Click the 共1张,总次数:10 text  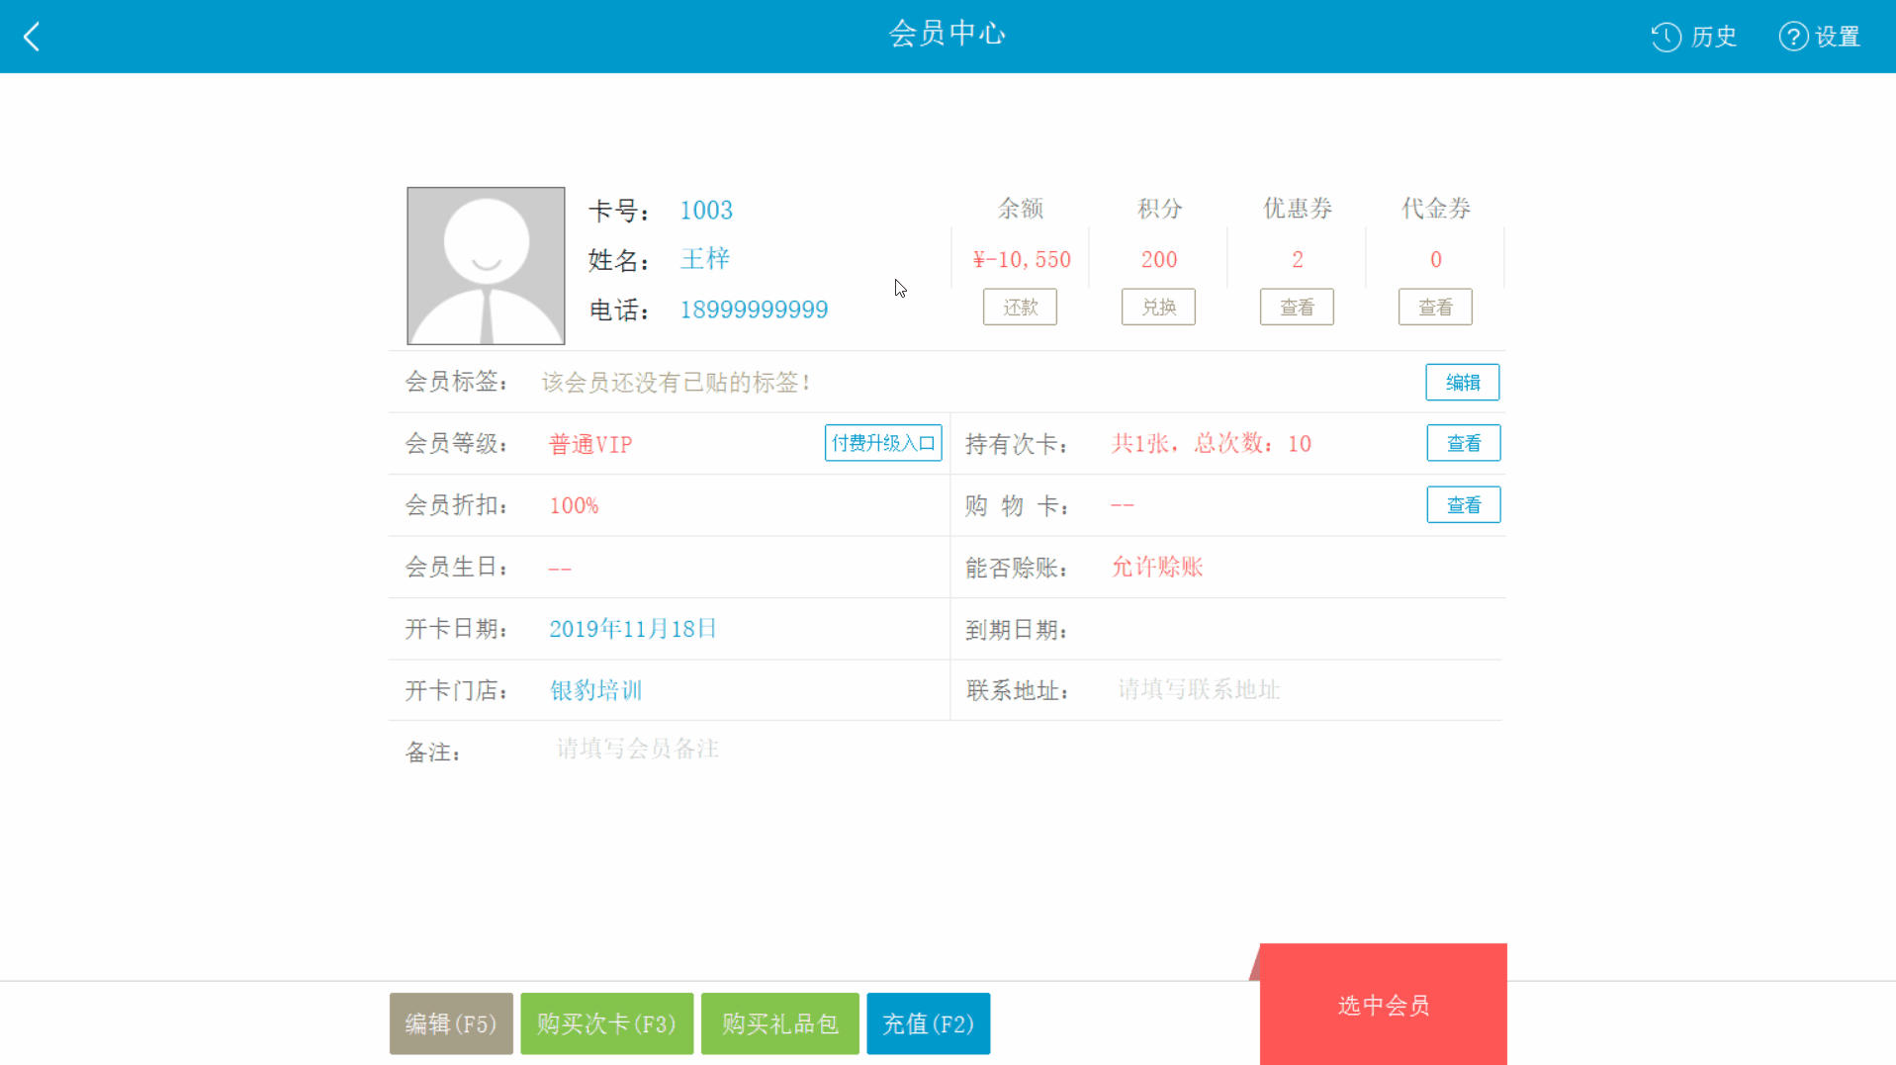(x=1212, y=444)
